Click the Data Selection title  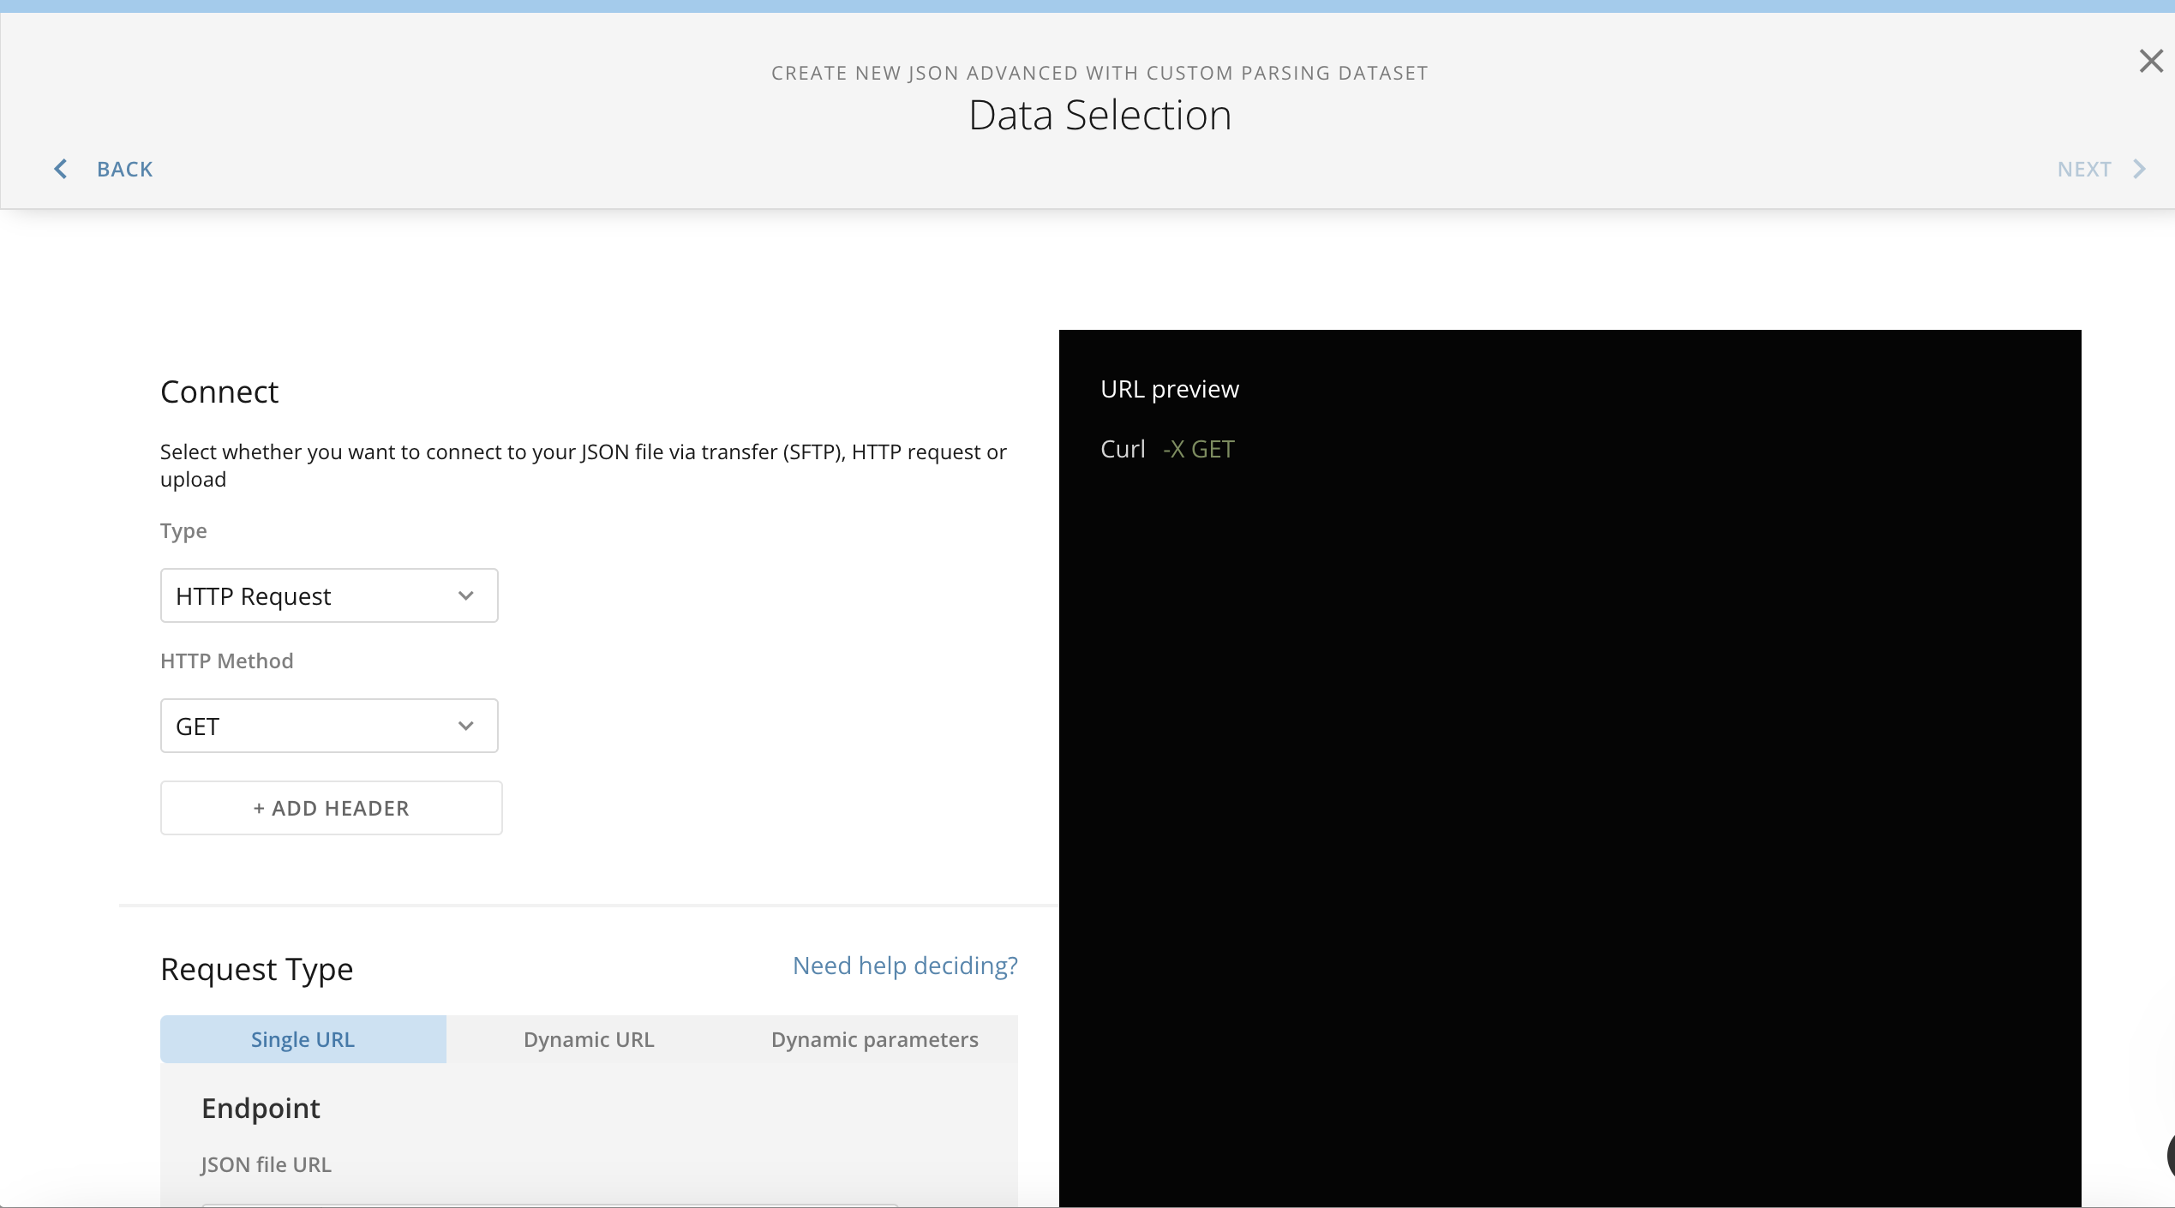pyautogui.click(x=1099, y=115)
